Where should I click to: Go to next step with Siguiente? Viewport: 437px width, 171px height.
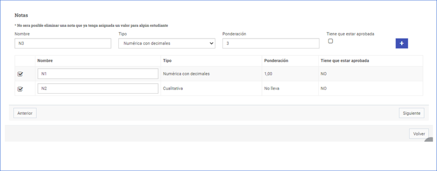click(411, 113)
